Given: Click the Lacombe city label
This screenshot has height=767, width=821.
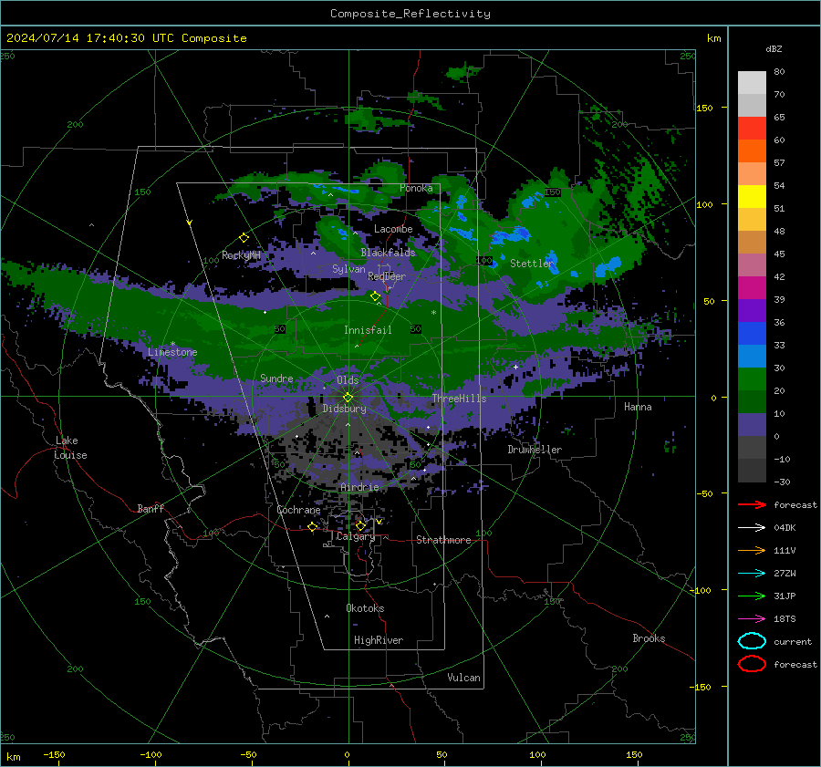Looking at the screenshot, I should click(393, 229).
